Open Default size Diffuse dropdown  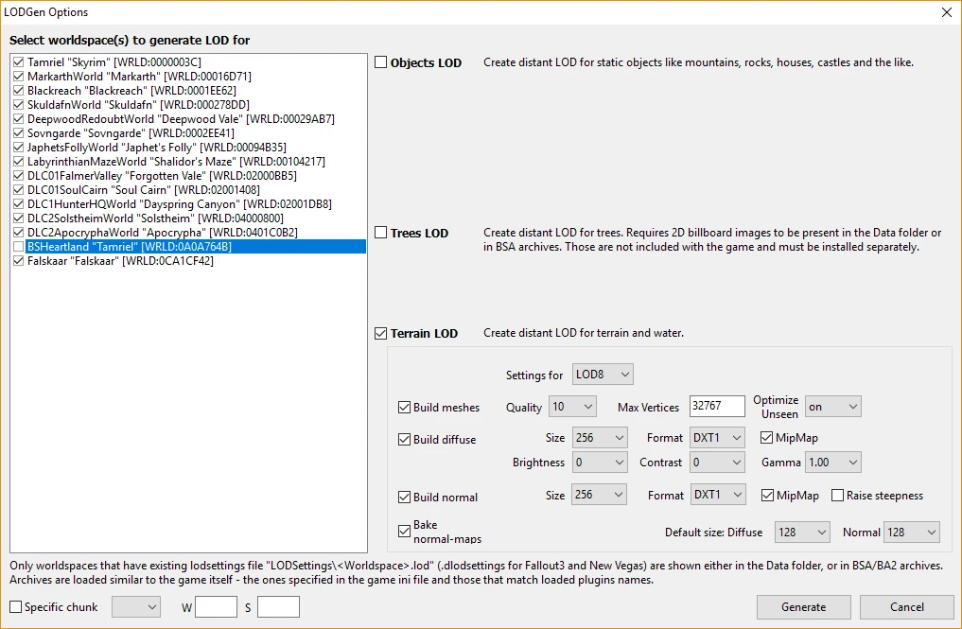[802, 532]
